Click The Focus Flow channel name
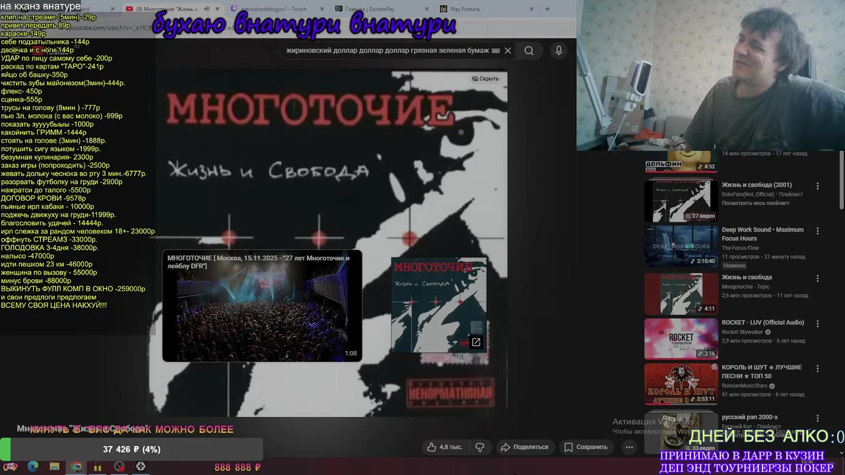This screenshot has height=475, width=845. [x=740, y=248]
